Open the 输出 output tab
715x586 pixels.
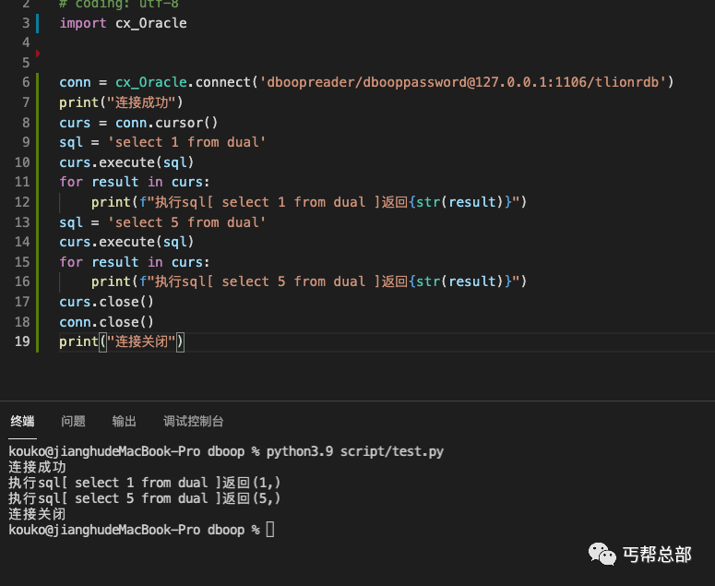click(124, 421)
